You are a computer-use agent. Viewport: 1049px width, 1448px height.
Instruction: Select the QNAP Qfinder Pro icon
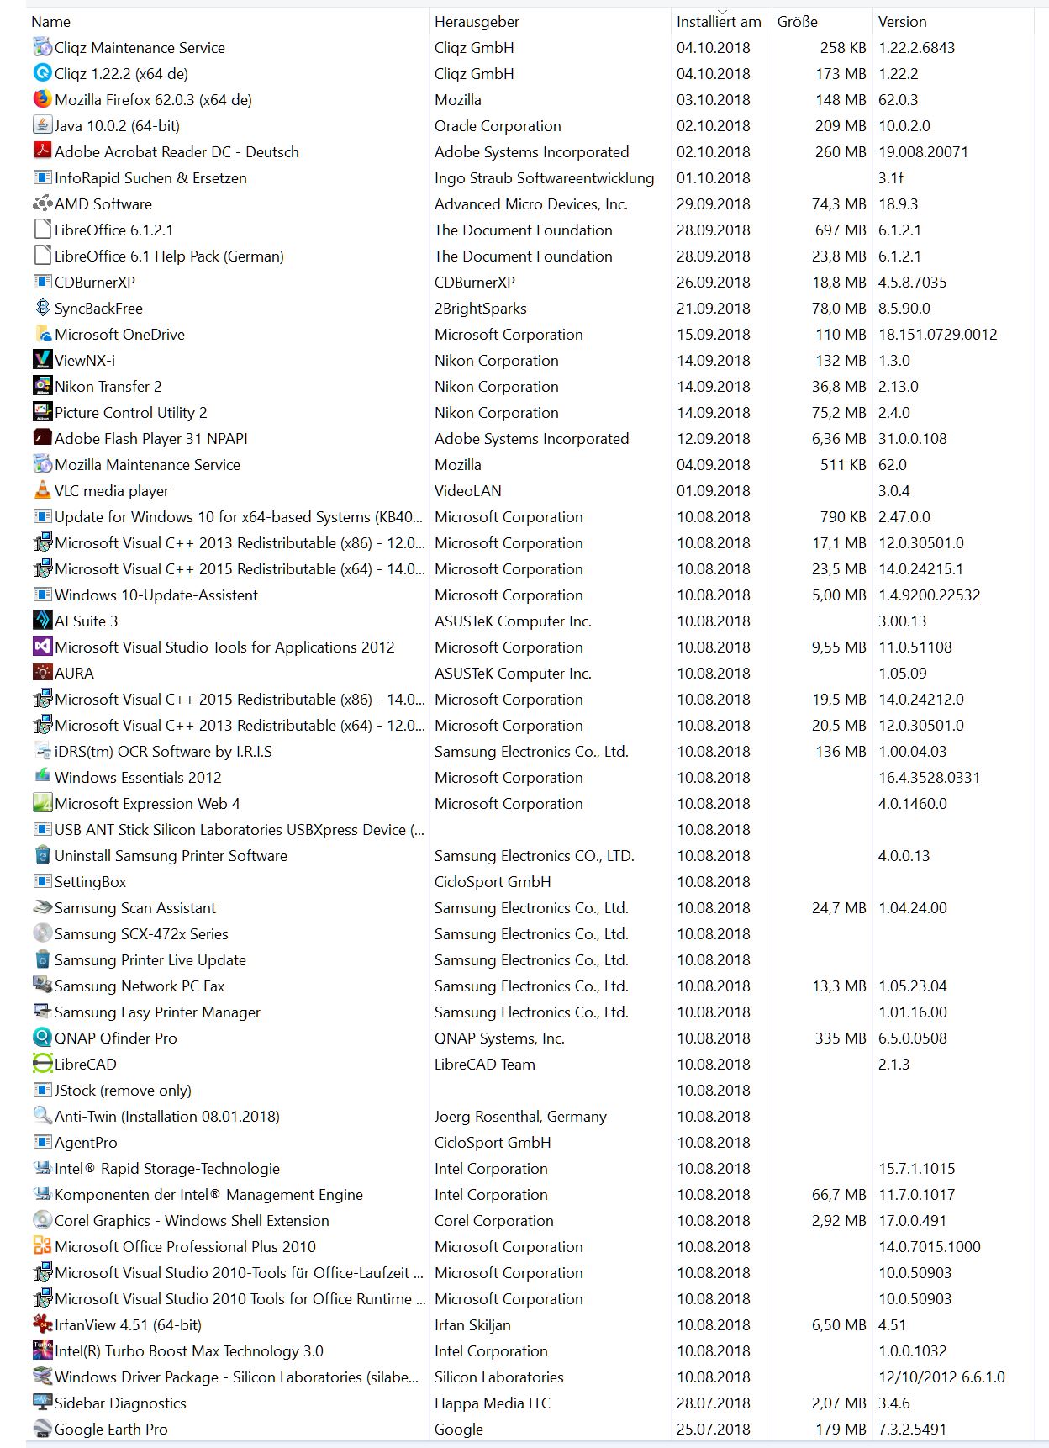42,1038
